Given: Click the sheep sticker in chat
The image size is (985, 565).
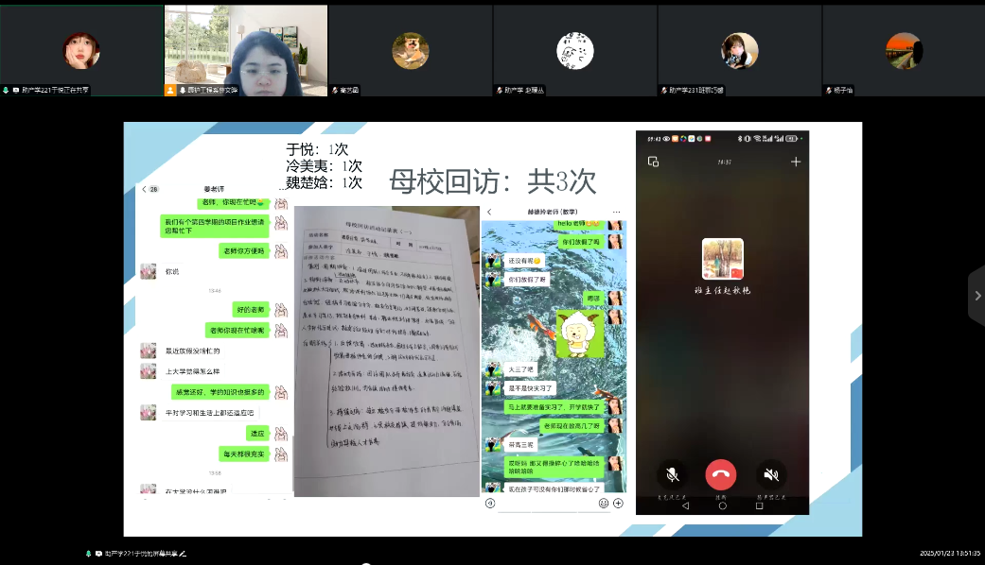Looking at the screenshot, I should coord(579,334).
